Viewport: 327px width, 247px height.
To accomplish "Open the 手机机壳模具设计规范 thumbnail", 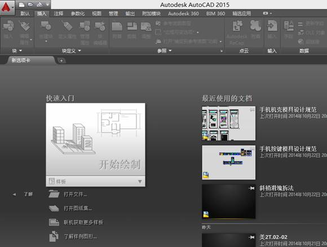I will click(228, 123).
